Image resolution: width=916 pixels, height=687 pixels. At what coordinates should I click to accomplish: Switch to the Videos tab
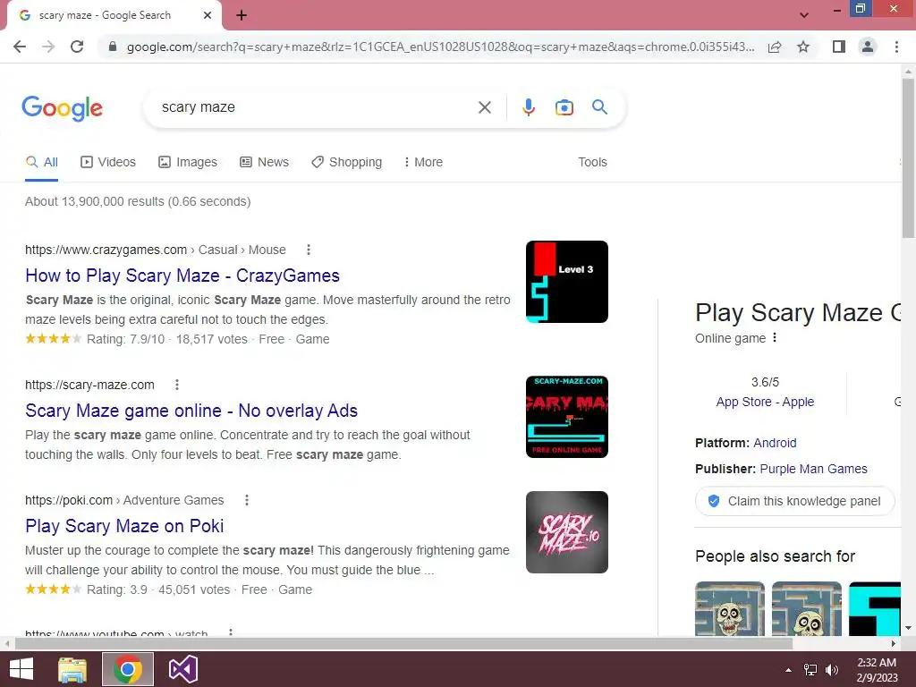click(108, 163)
